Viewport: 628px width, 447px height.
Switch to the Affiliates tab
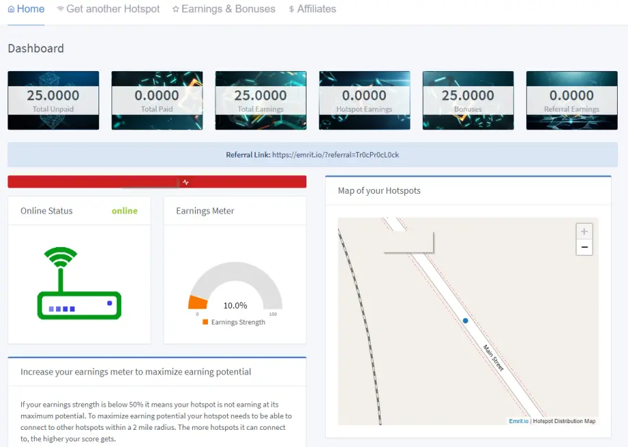[313, 9]
